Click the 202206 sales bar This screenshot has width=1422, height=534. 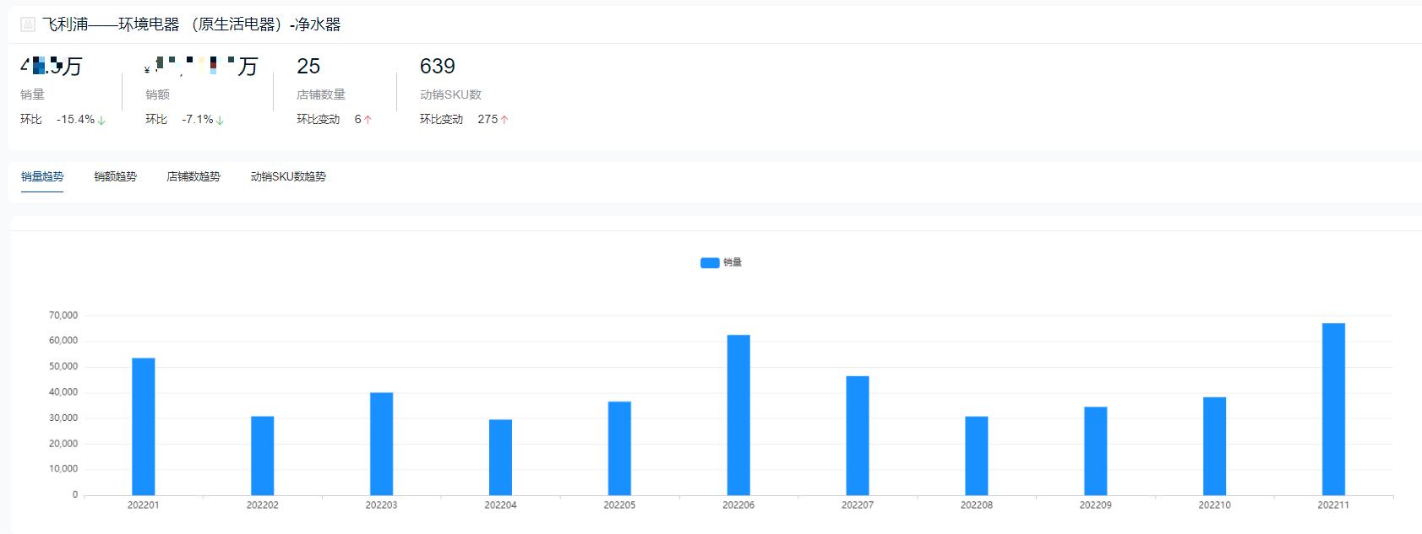point(738,415)
